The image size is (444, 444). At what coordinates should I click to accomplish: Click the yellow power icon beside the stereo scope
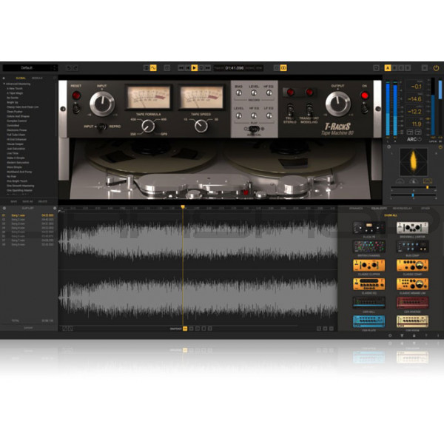[x=440, y=147]
